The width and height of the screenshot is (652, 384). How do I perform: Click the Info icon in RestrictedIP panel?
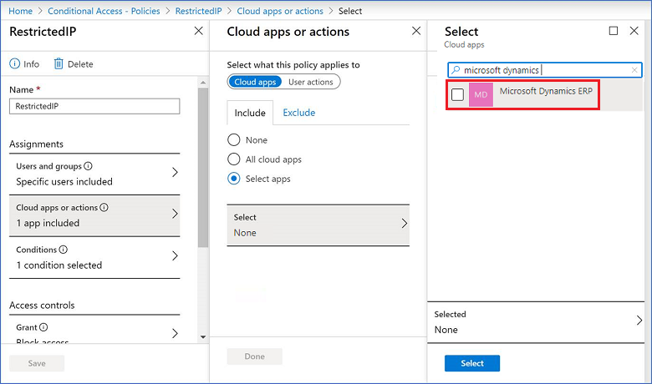[x=14, y=64]
